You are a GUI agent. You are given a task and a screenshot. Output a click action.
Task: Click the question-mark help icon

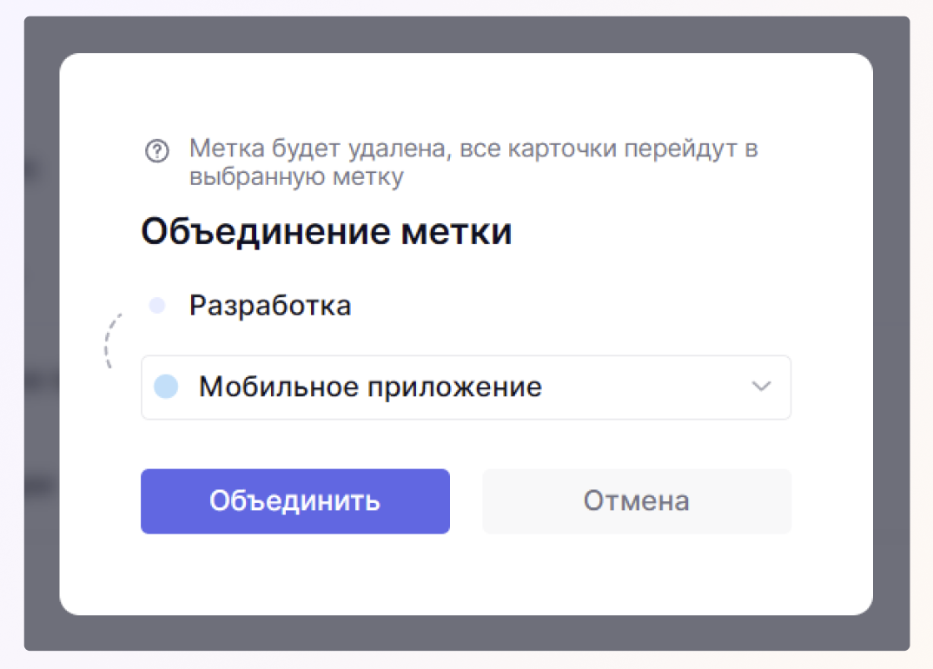pos(157,151)
